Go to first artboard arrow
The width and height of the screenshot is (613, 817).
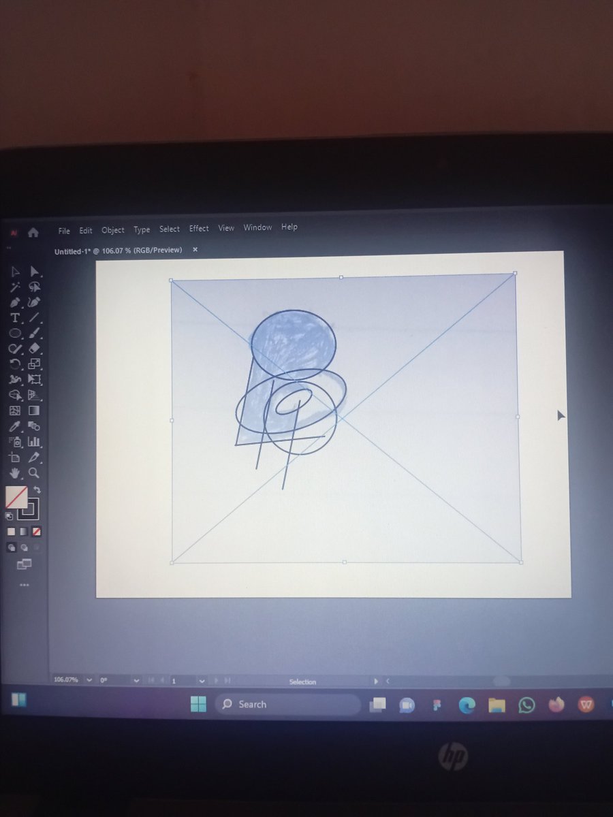click(x=151, y=680)
